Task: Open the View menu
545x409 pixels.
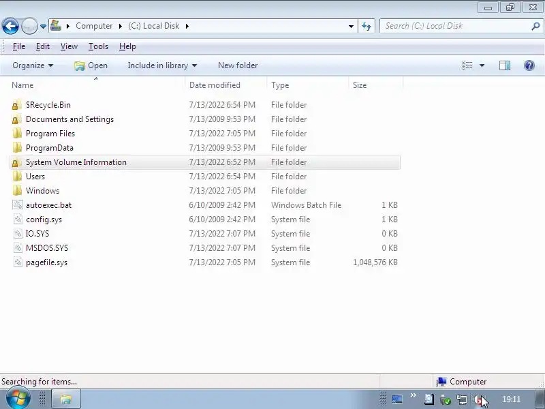Action: pyautogui.click(x=69, y=46)
